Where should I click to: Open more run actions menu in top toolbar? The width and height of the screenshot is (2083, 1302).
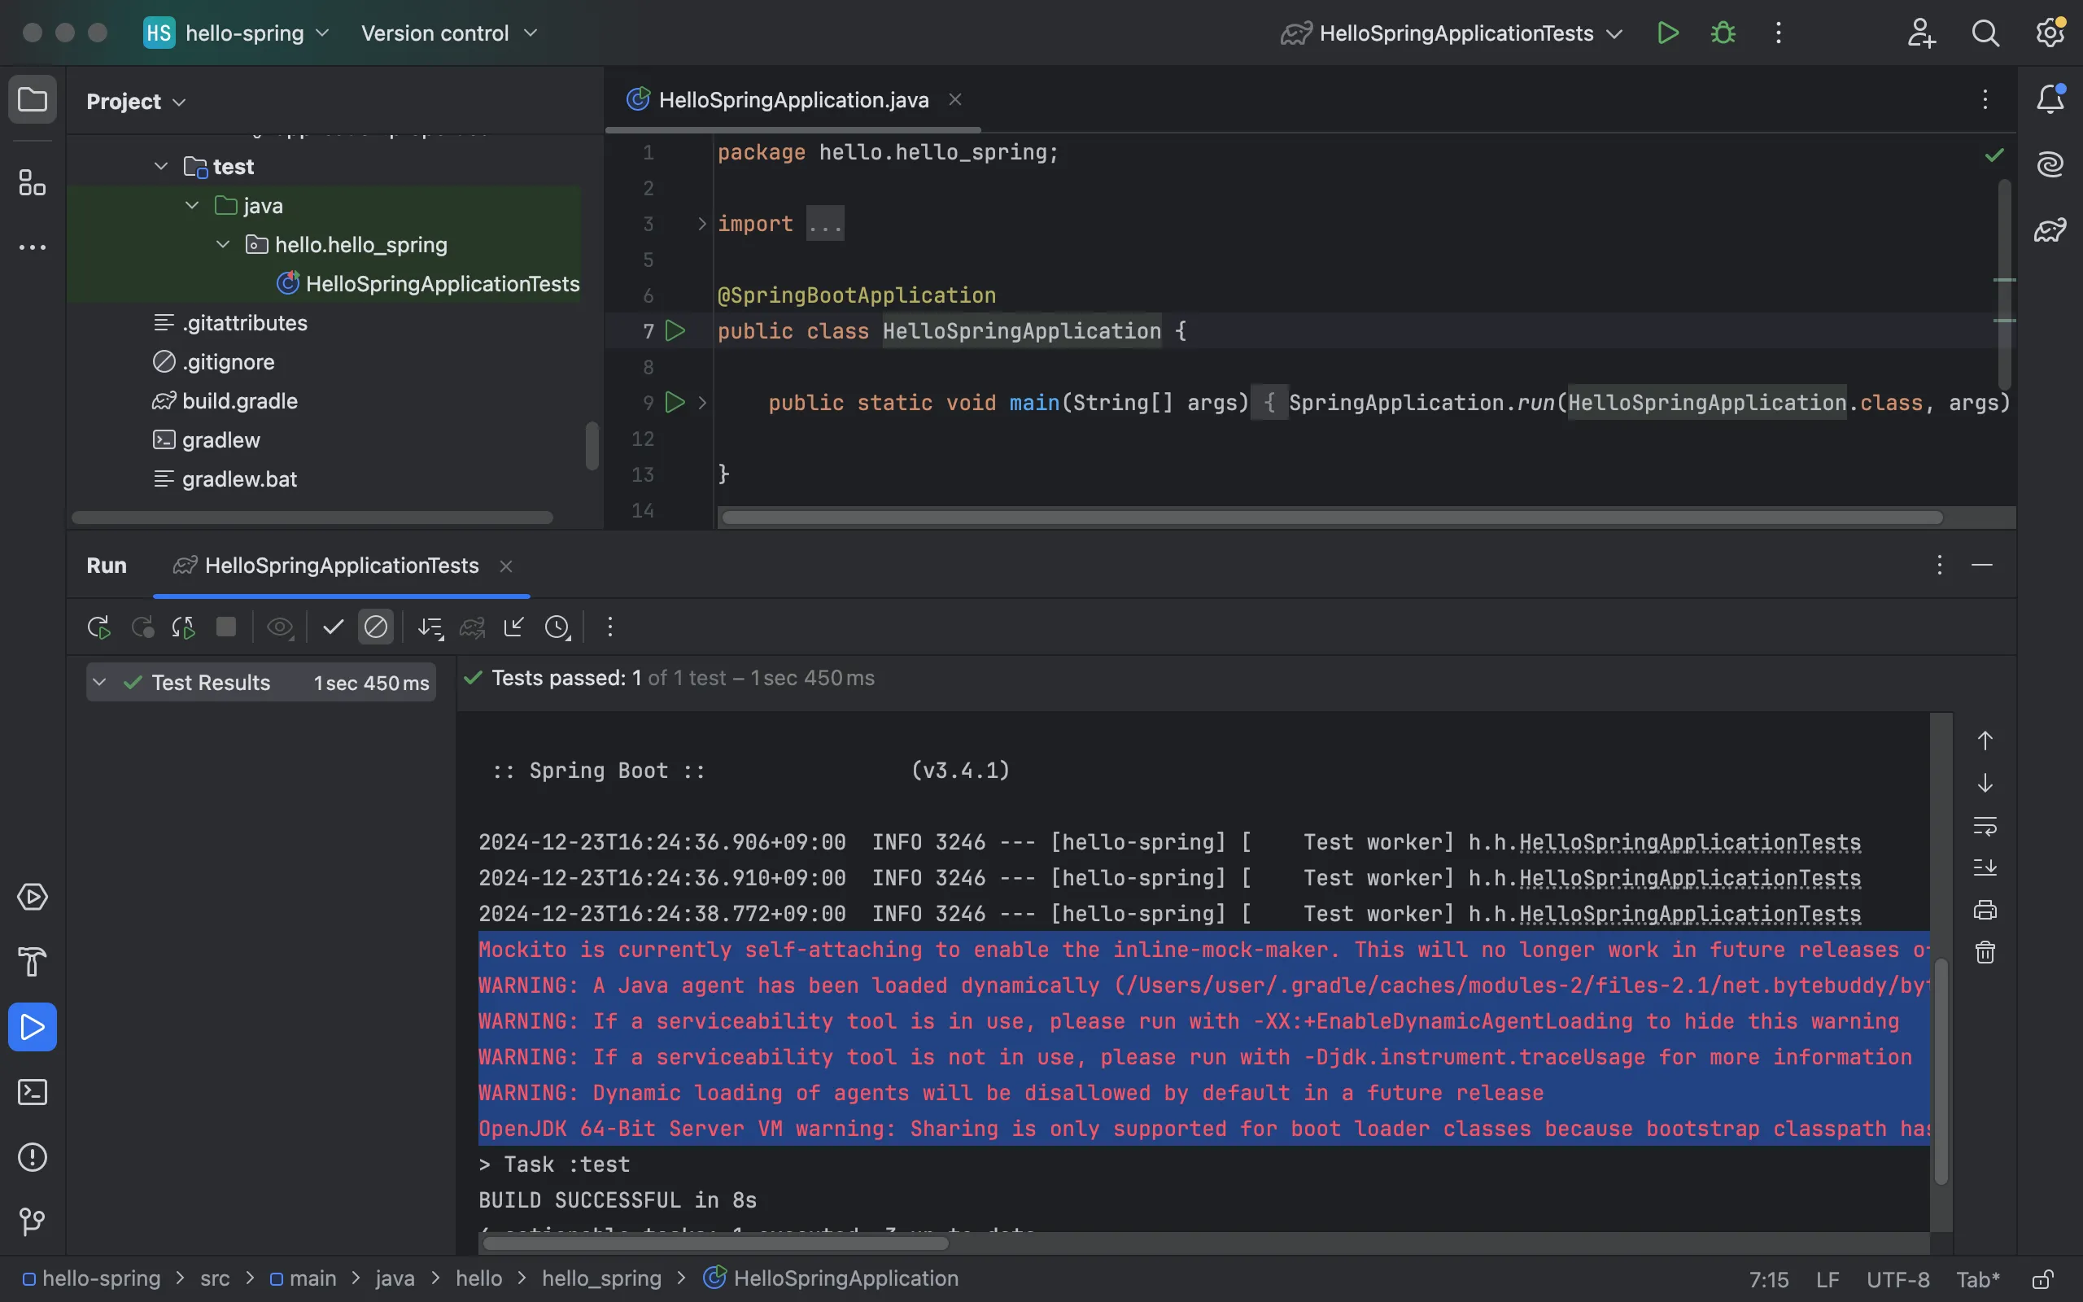1779,33
